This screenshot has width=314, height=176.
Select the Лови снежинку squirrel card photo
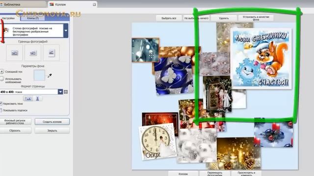(261, 59)
